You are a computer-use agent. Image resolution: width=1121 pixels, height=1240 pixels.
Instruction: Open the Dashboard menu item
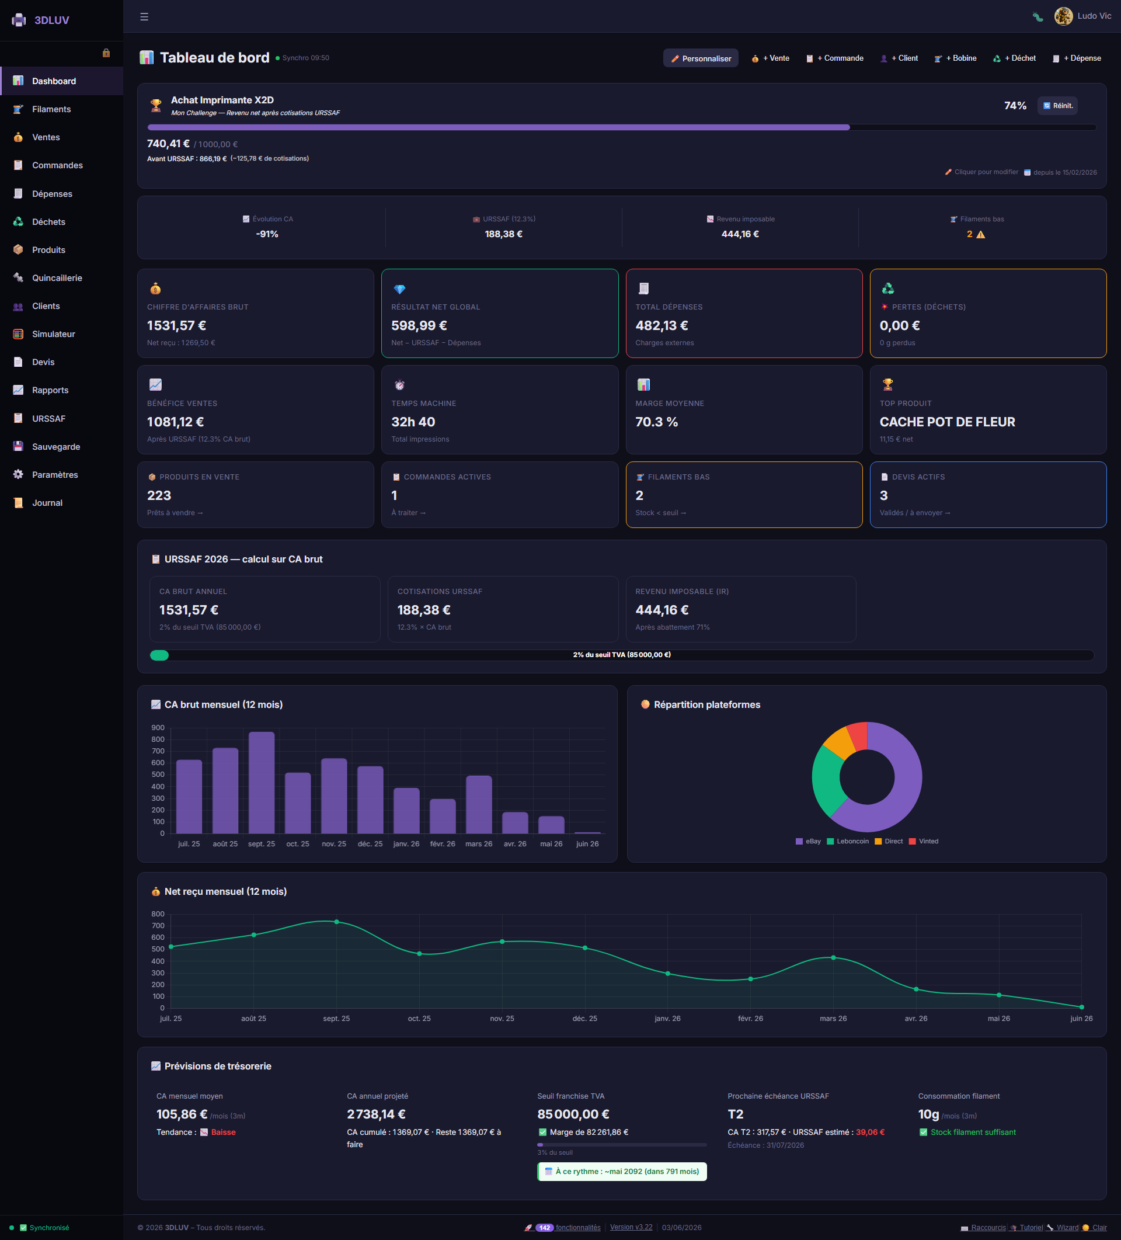coord(61,81)
